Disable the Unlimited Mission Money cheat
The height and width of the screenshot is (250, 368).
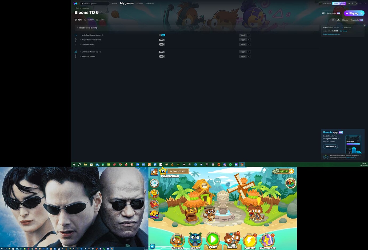pyautogui.click(x=162, y=35)
